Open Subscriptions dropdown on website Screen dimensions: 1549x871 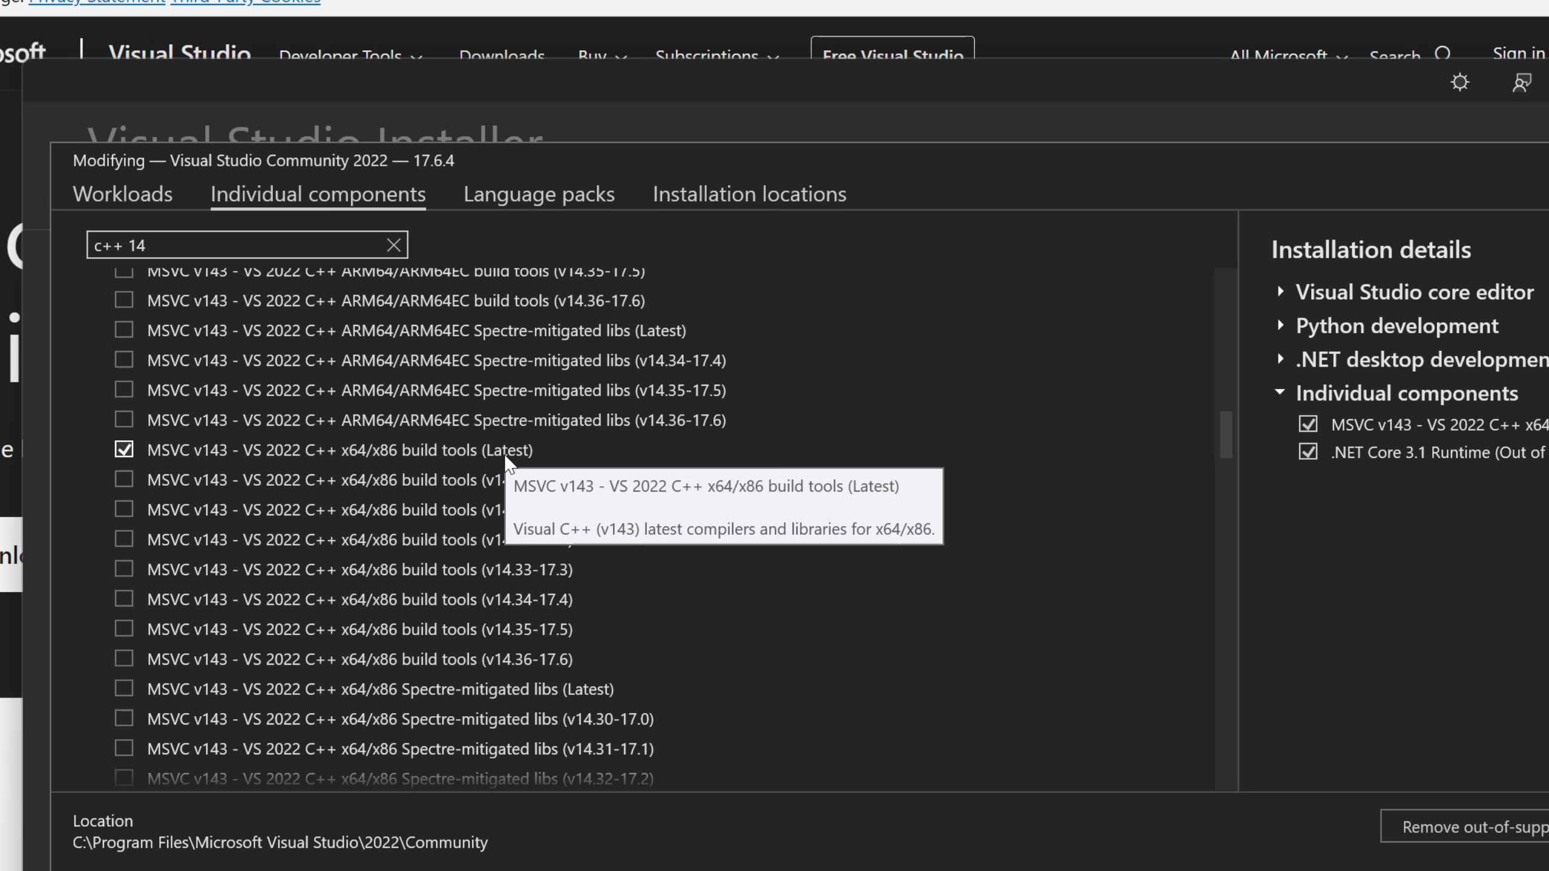point(718,54)
